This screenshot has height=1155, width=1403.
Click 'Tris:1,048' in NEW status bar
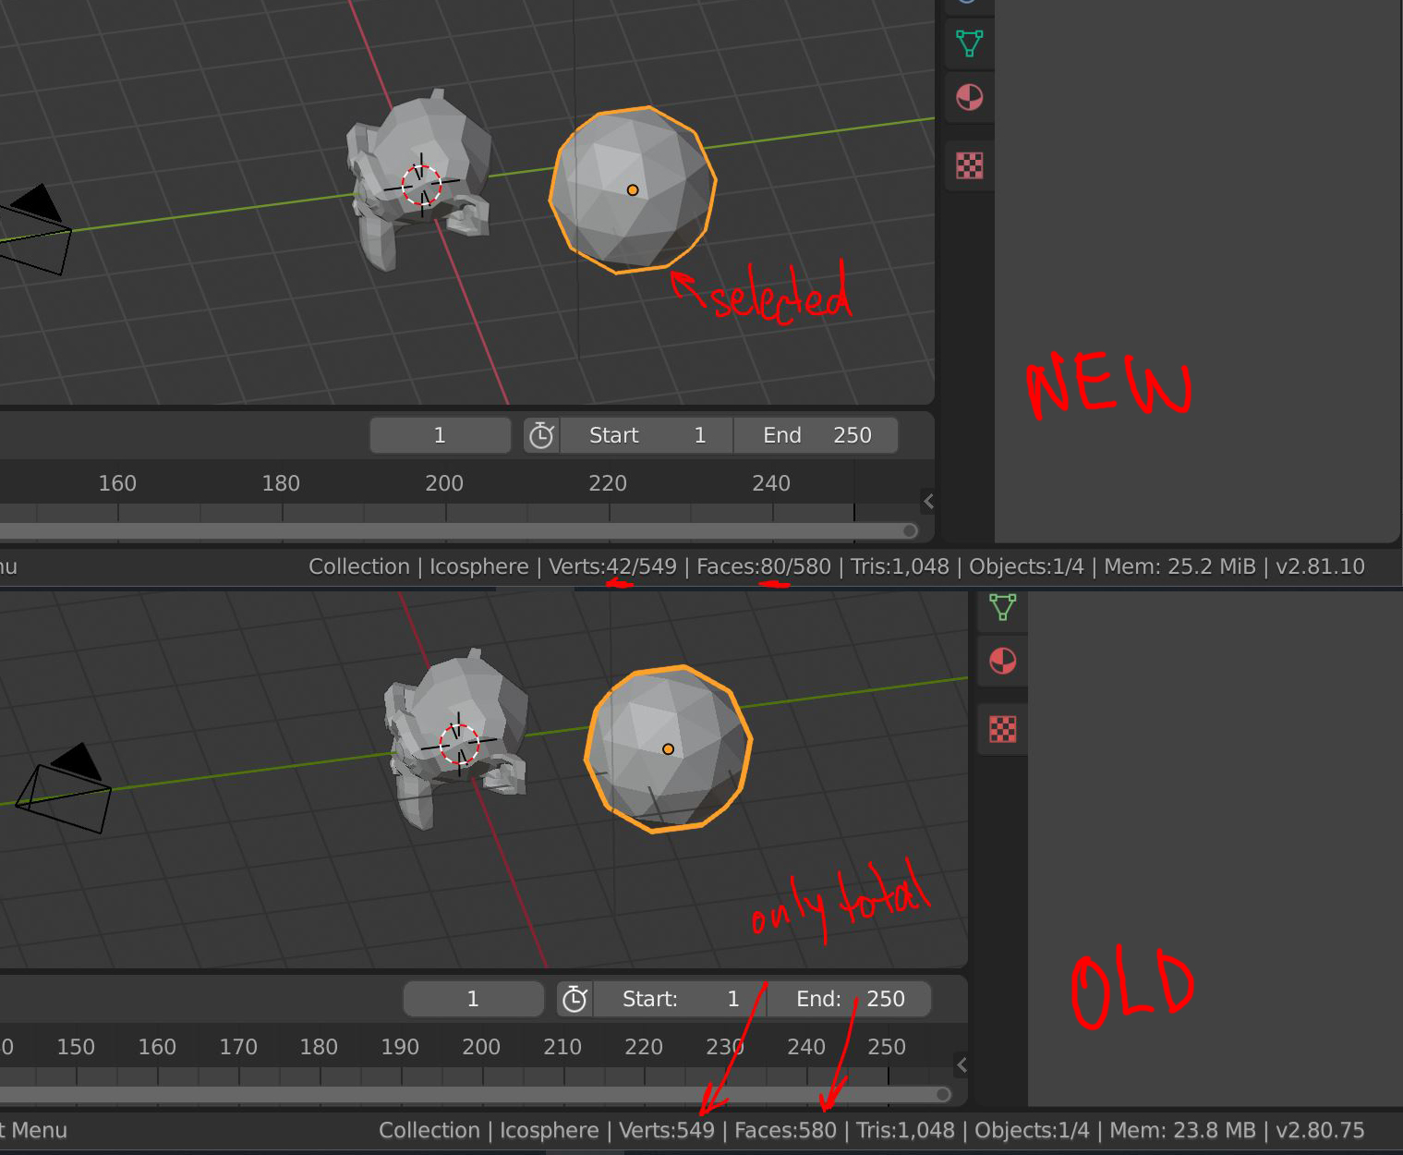tap(900, 566)
